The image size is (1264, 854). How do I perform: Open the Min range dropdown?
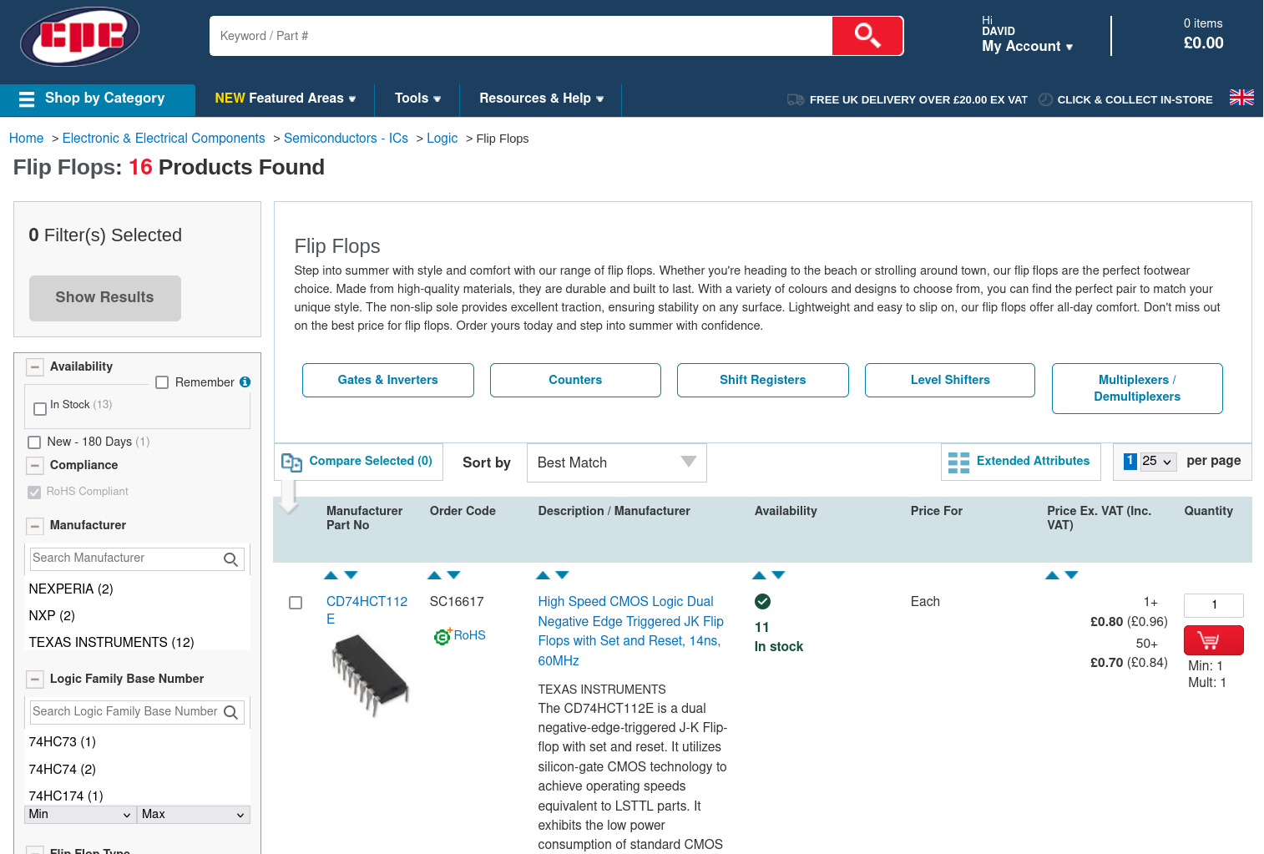(80, 815)
